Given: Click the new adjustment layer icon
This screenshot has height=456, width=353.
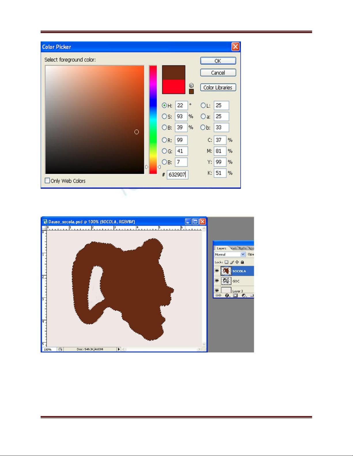Looking at the screenshot, I should pos(244,295).
